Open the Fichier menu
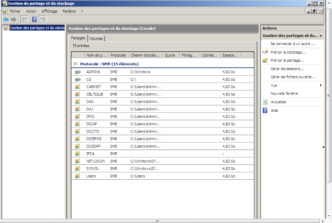This screenshot has width=332, height=223. pos(15,11)
